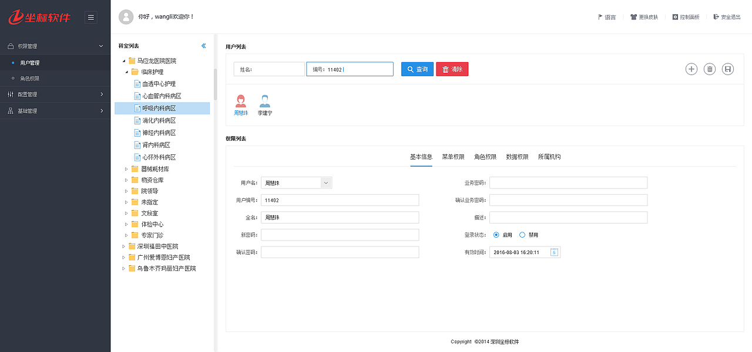Collapse the 科室列表 panel with double chevron
The height and width of the screenshot is (352, 752).
pos(204,46)
